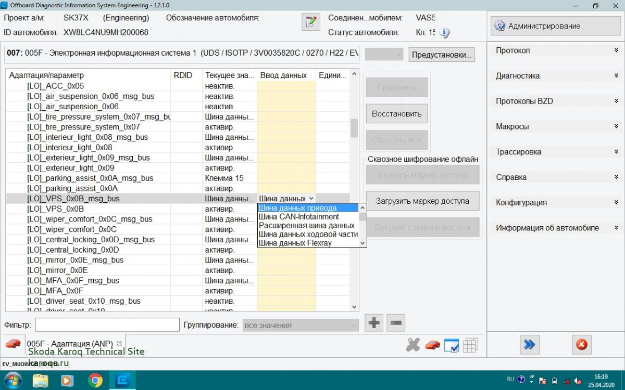Expand the 'Диагностика' side panel section
The width and height of the screenshot is (625, 390).
pyautogui.click(x=556, y=76)
